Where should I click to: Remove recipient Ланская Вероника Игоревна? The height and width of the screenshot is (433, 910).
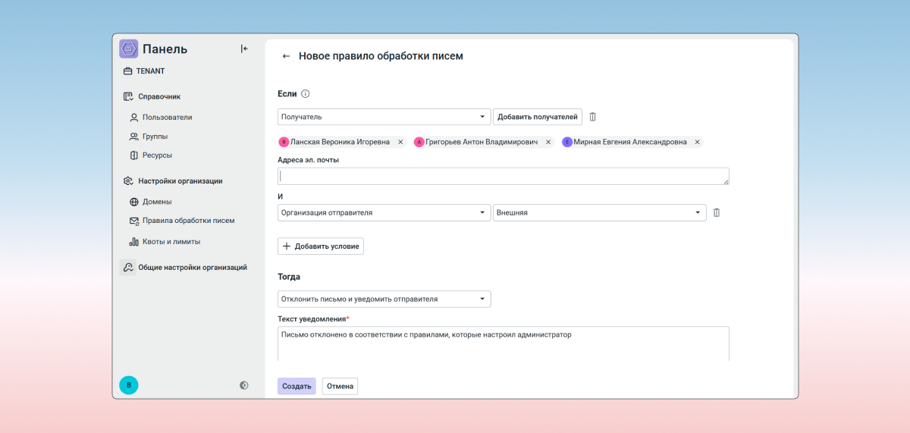pyautogui.click(x=400, y=142)
